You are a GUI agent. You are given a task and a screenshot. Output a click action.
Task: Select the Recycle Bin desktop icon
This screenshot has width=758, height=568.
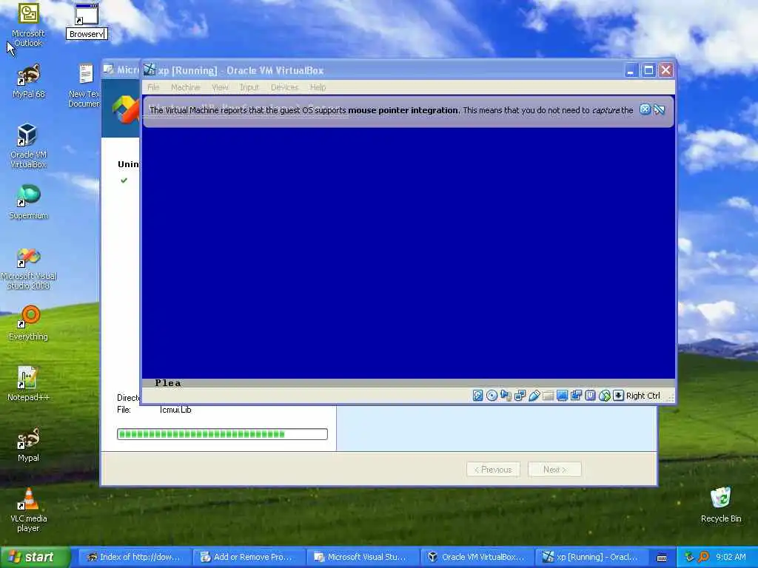tap(721, 505)
